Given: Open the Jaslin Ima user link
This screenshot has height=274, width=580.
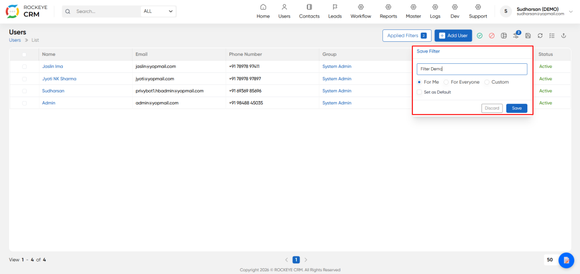Looking at the screenshot, I should click(x=53, y=66).
